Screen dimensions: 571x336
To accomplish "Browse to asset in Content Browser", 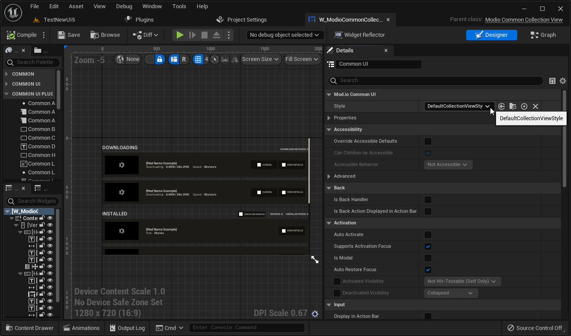I will (x=105, y=35).
